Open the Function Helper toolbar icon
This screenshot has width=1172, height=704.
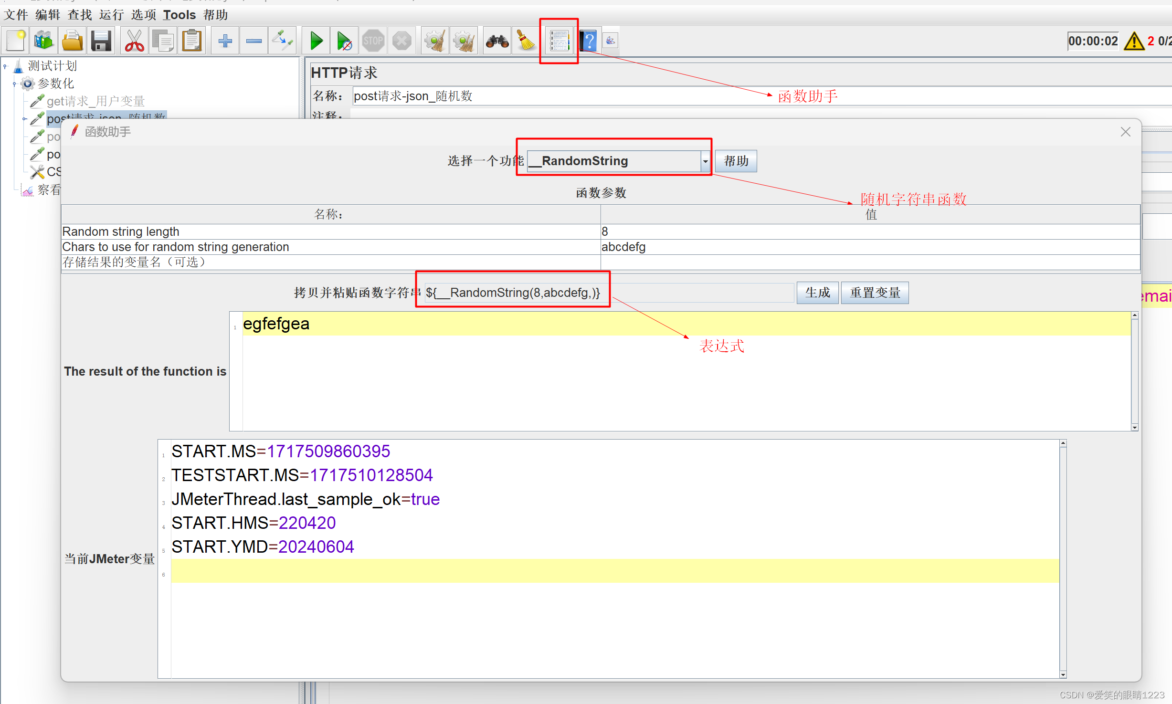click(559, 41)
